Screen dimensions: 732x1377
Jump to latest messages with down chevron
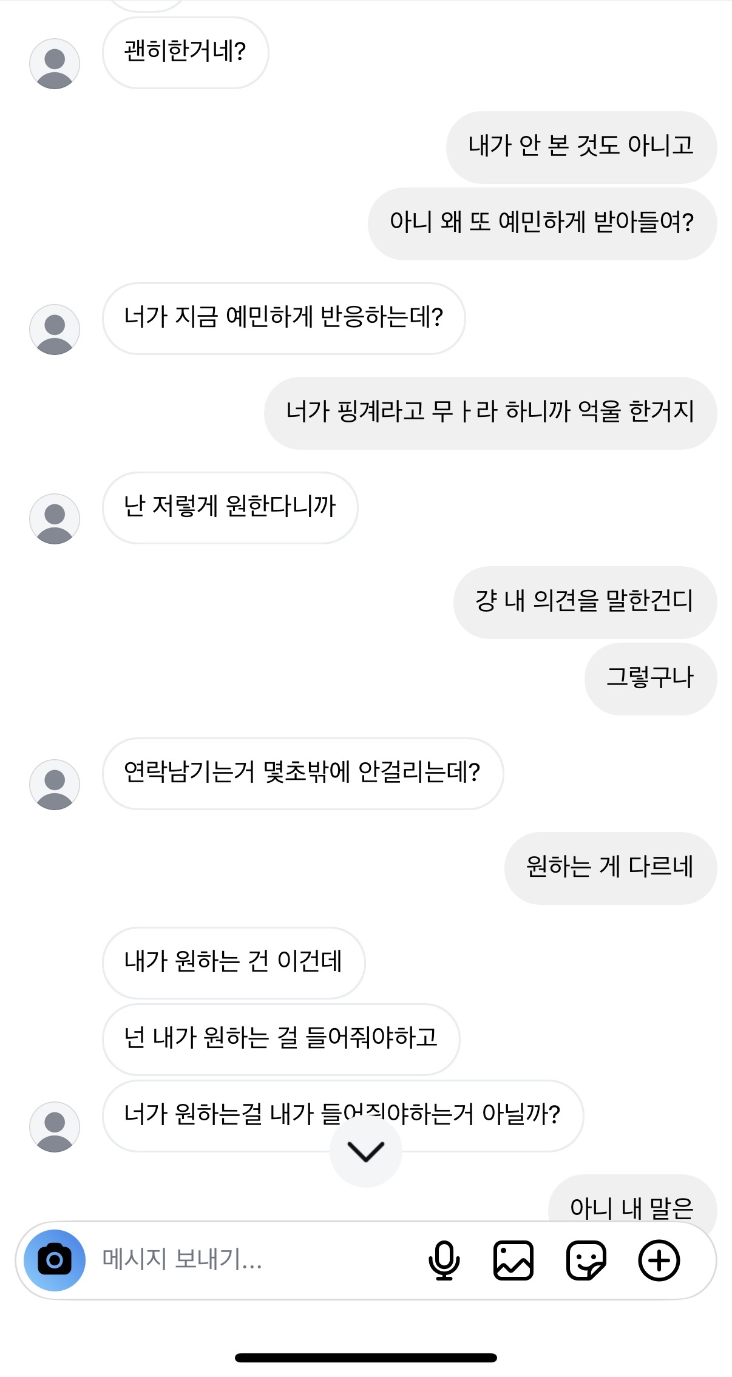point(365,1151)
